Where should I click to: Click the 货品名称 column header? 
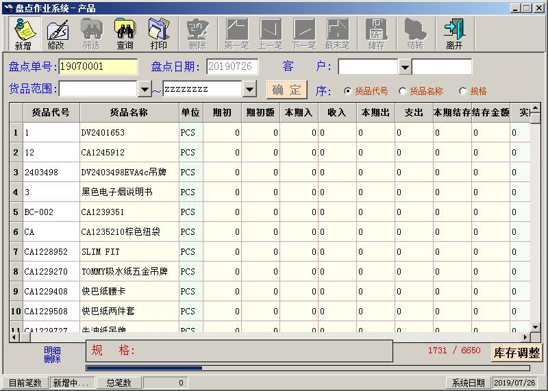[129, 112]
